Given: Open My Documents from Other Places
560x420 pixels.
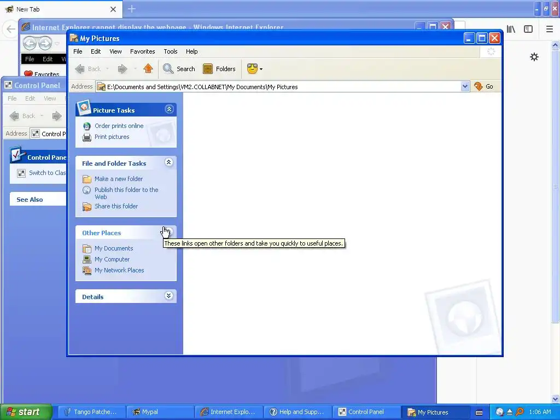Looking at the screenshot, I should (x=114, y=248).
